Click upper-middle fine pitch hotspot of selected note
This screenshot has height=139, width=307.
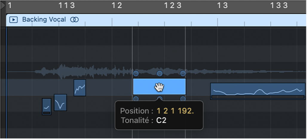[x=160, y=73]
